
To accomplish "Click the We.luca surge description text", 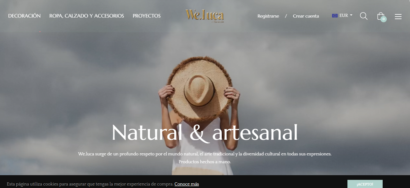I will point(205,154).
